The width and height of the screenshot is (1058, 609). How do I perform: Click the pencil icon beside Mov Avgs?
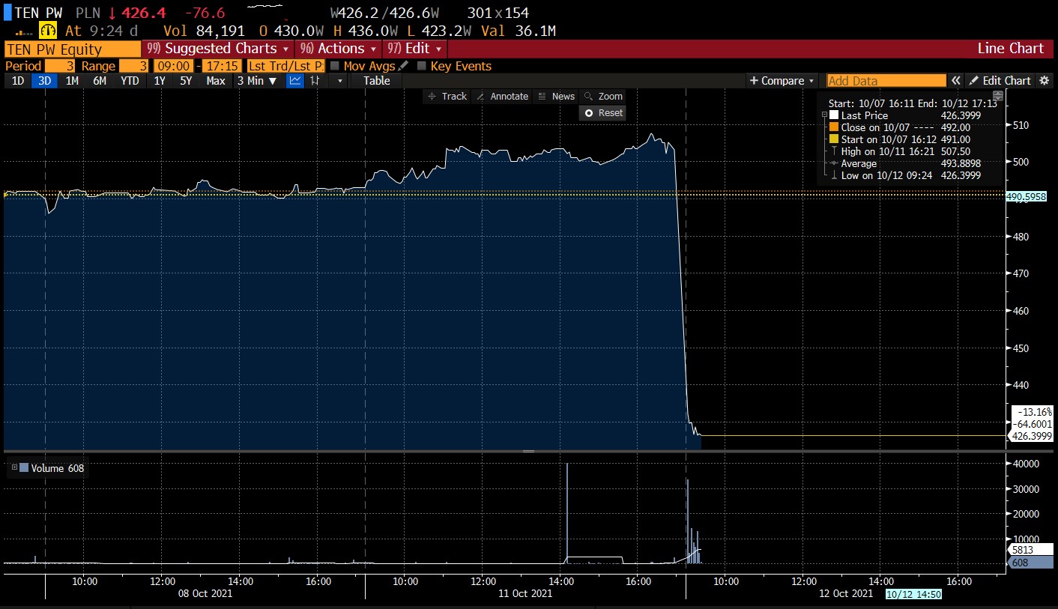(403, 66)
